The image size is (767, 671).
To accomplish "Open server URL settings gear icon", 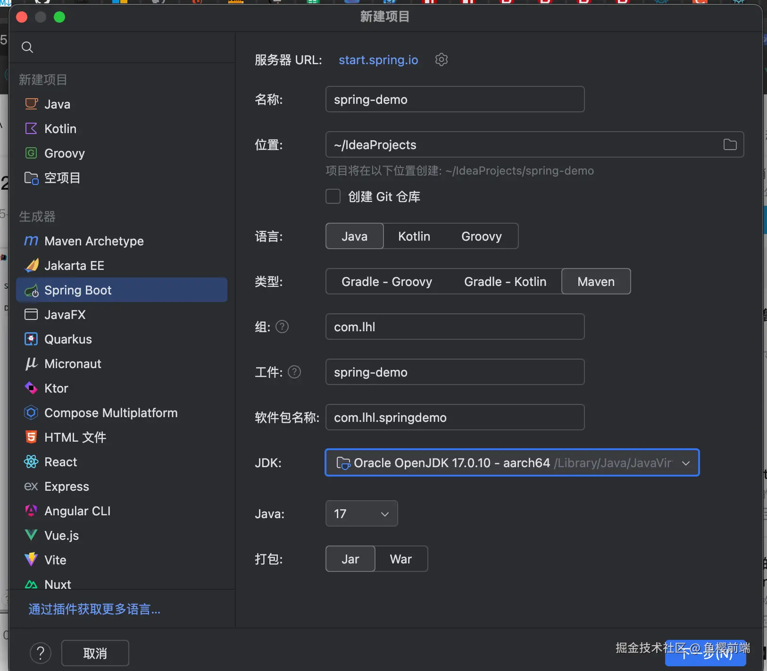I will [442, 59].
